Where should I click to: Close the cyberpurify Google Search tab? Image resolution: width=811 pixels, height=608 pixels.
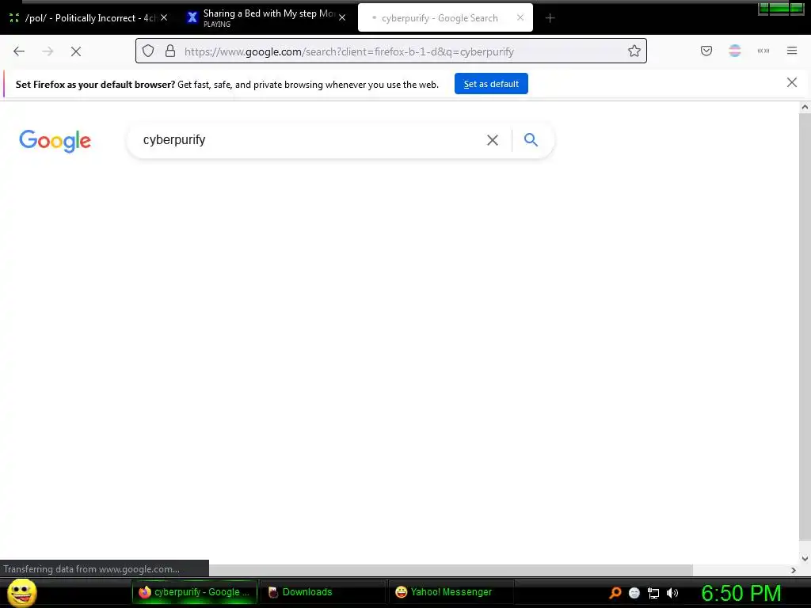[520, 17]
